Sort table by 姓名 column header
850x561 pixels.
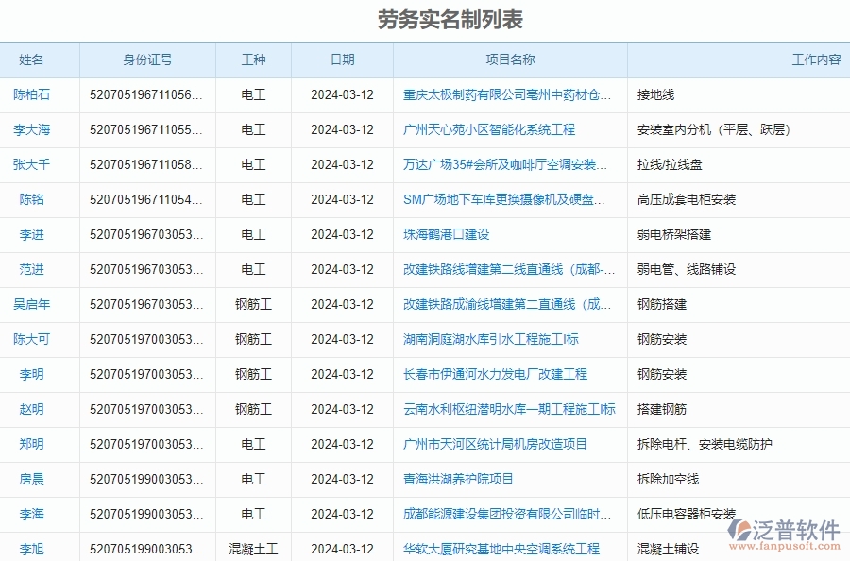(x=38, y=59)
